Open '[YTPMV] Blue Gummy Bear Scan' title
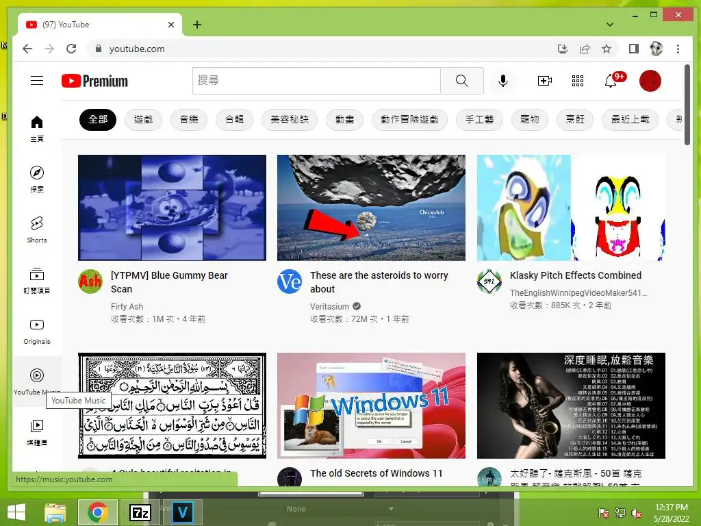 click(169, 282)
